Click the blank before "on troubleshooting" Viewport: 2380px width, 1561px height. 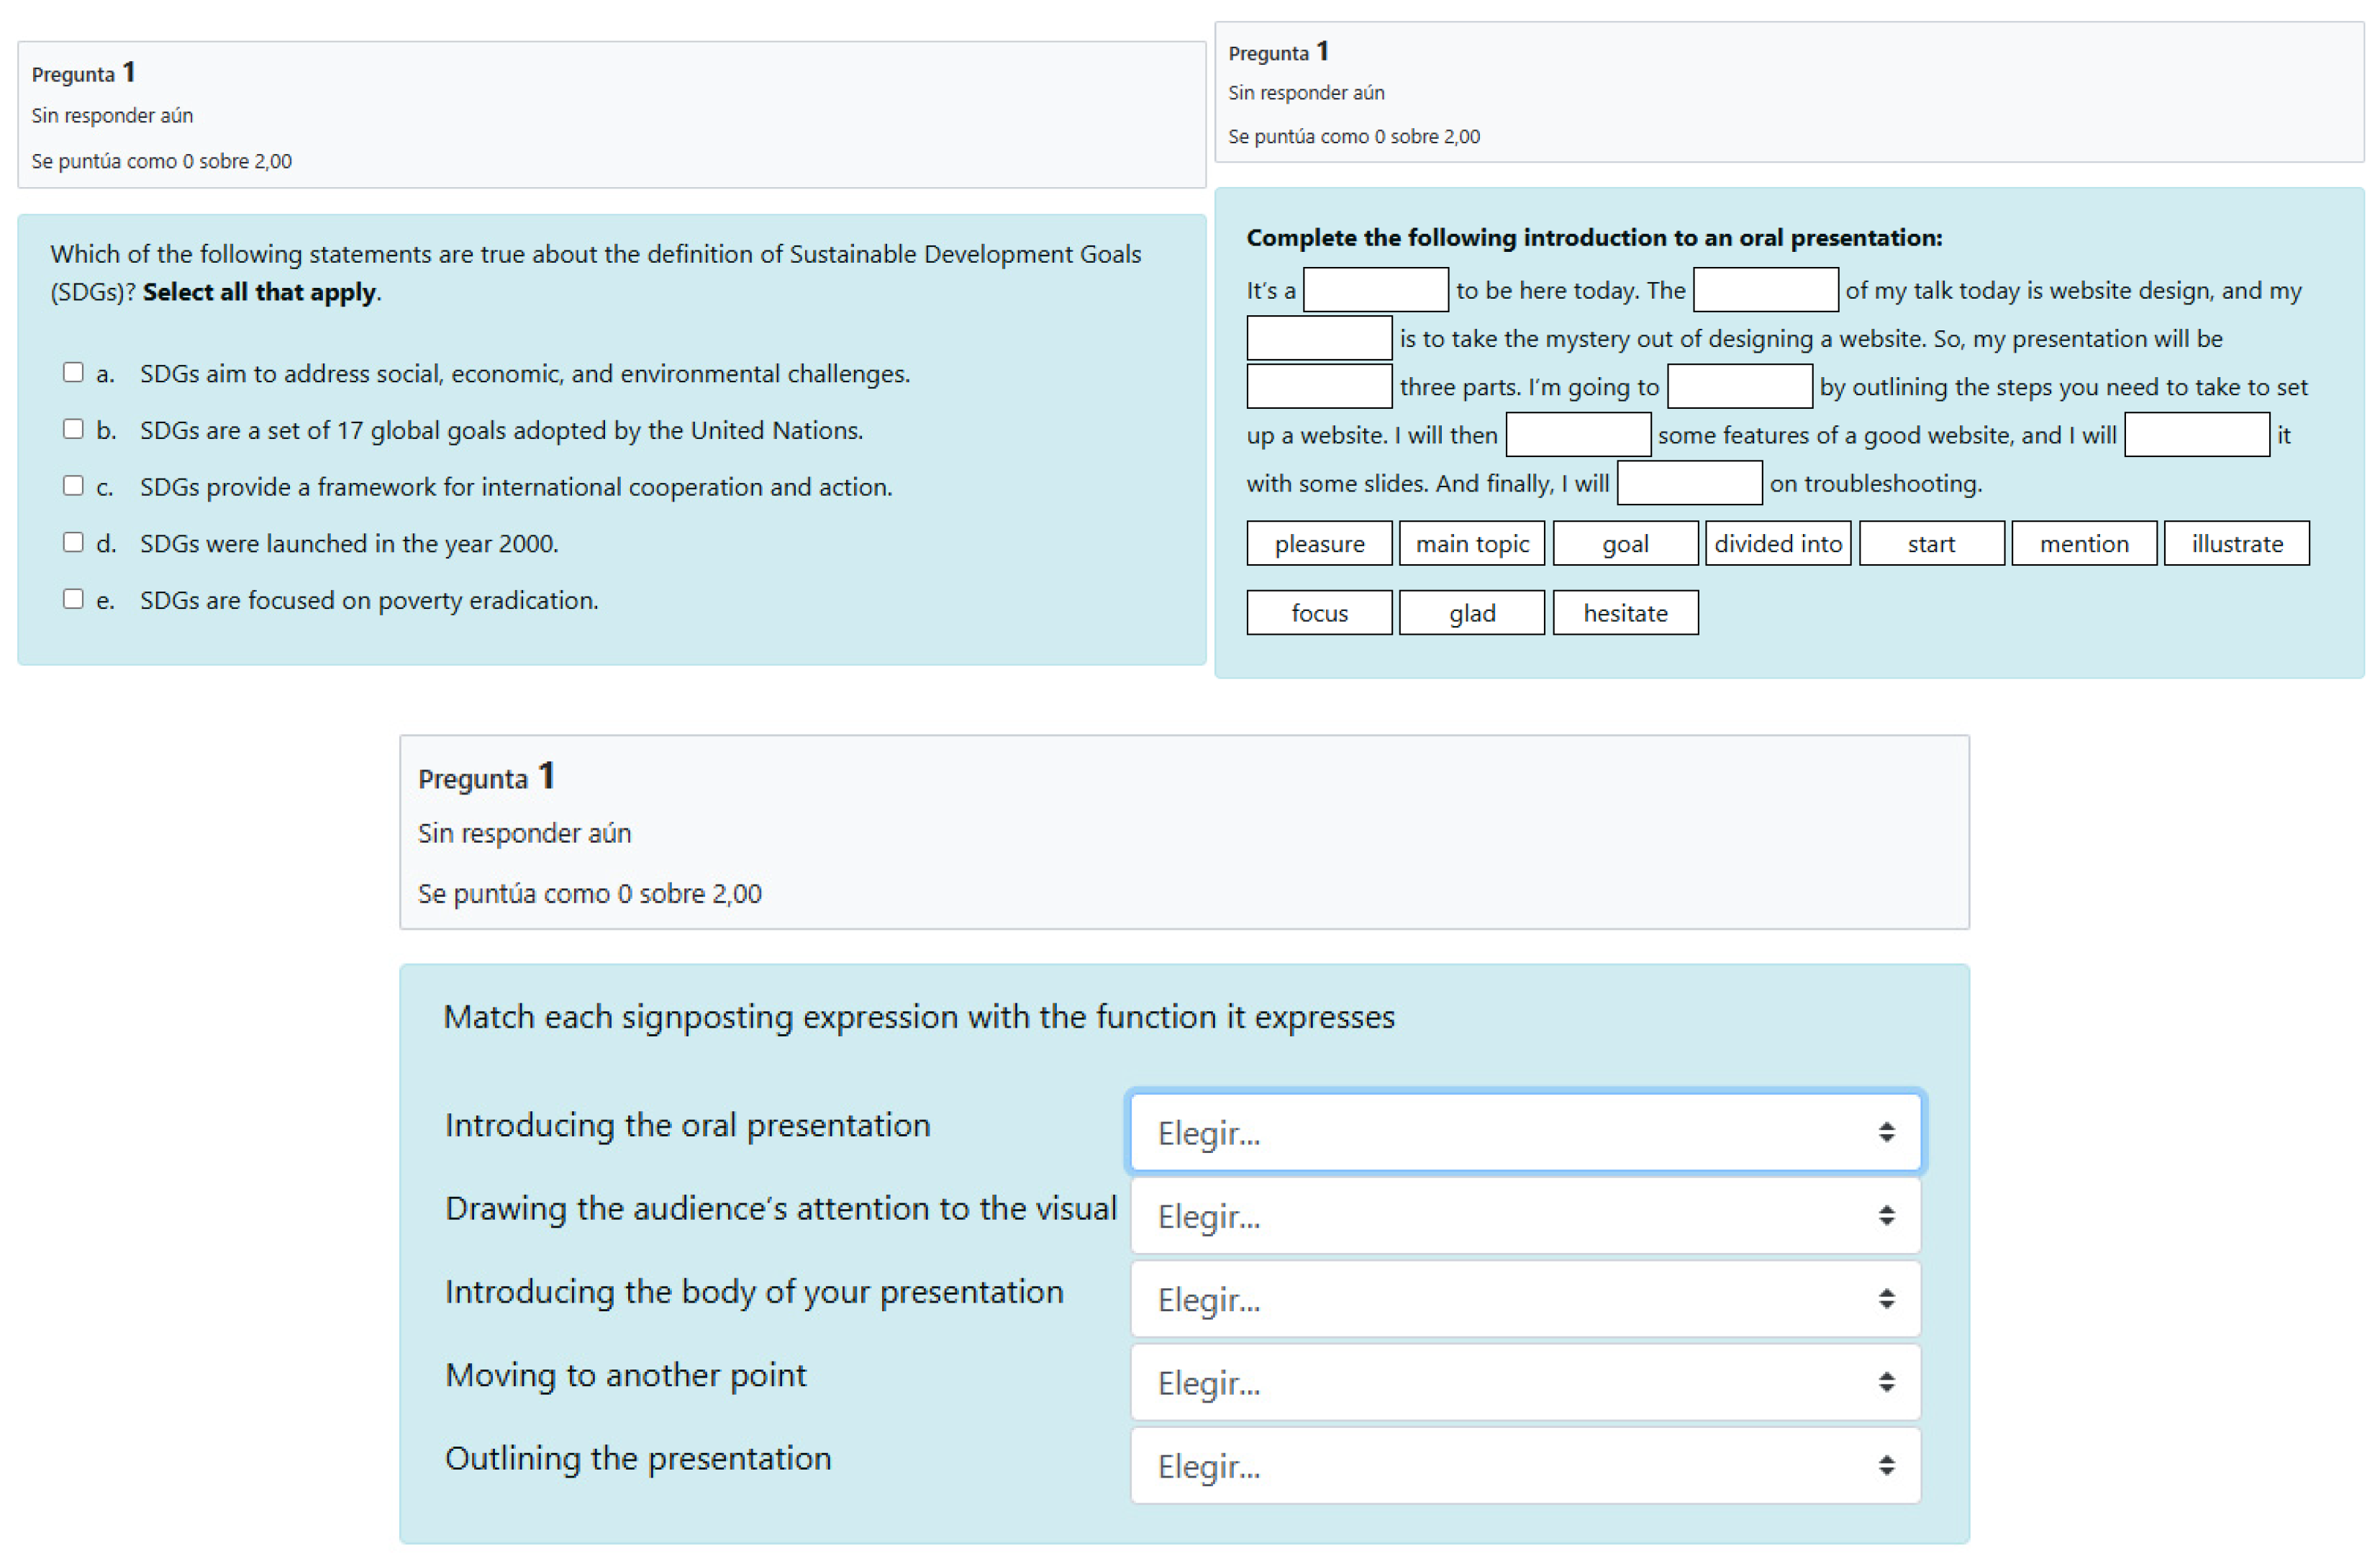[x=1689, y=483]
